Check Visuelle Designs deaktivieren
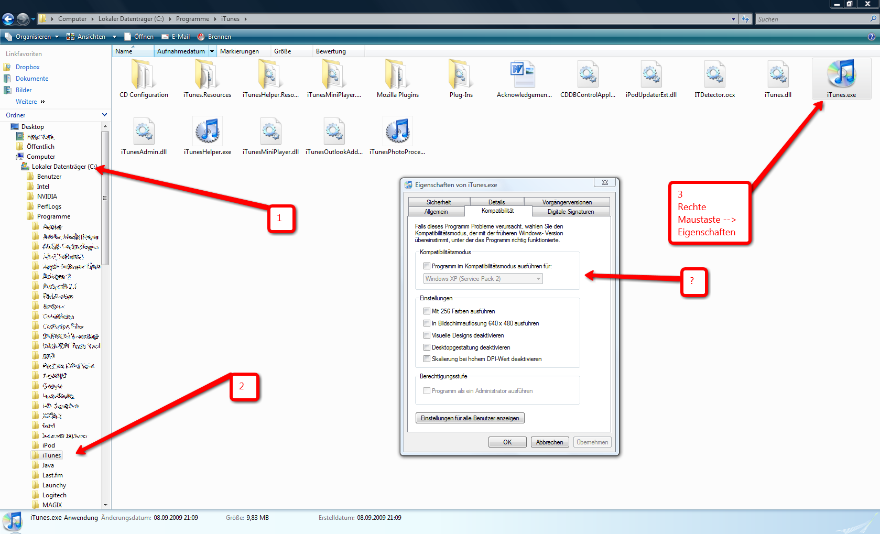 [x=427, y=335]
